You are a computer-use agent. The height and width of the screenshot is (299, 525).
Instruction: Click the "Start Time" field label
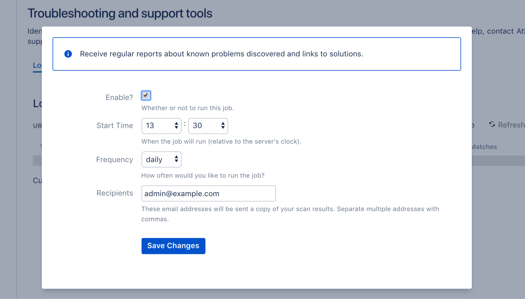point(115,125)
